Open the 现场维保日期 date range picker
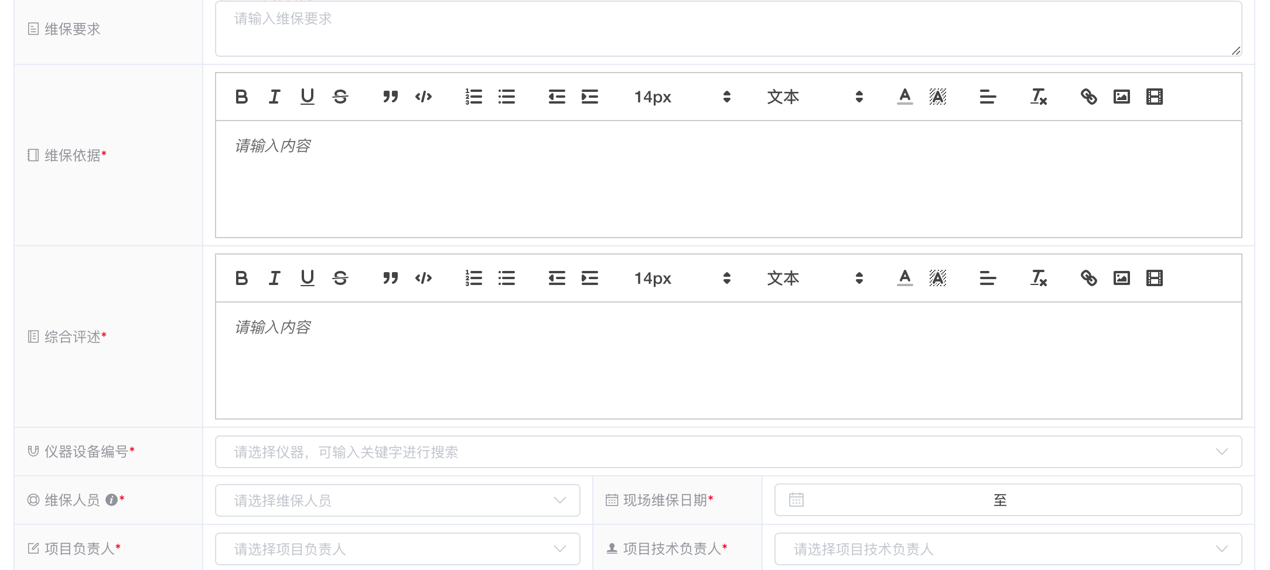 click(x=1008, y=500)
